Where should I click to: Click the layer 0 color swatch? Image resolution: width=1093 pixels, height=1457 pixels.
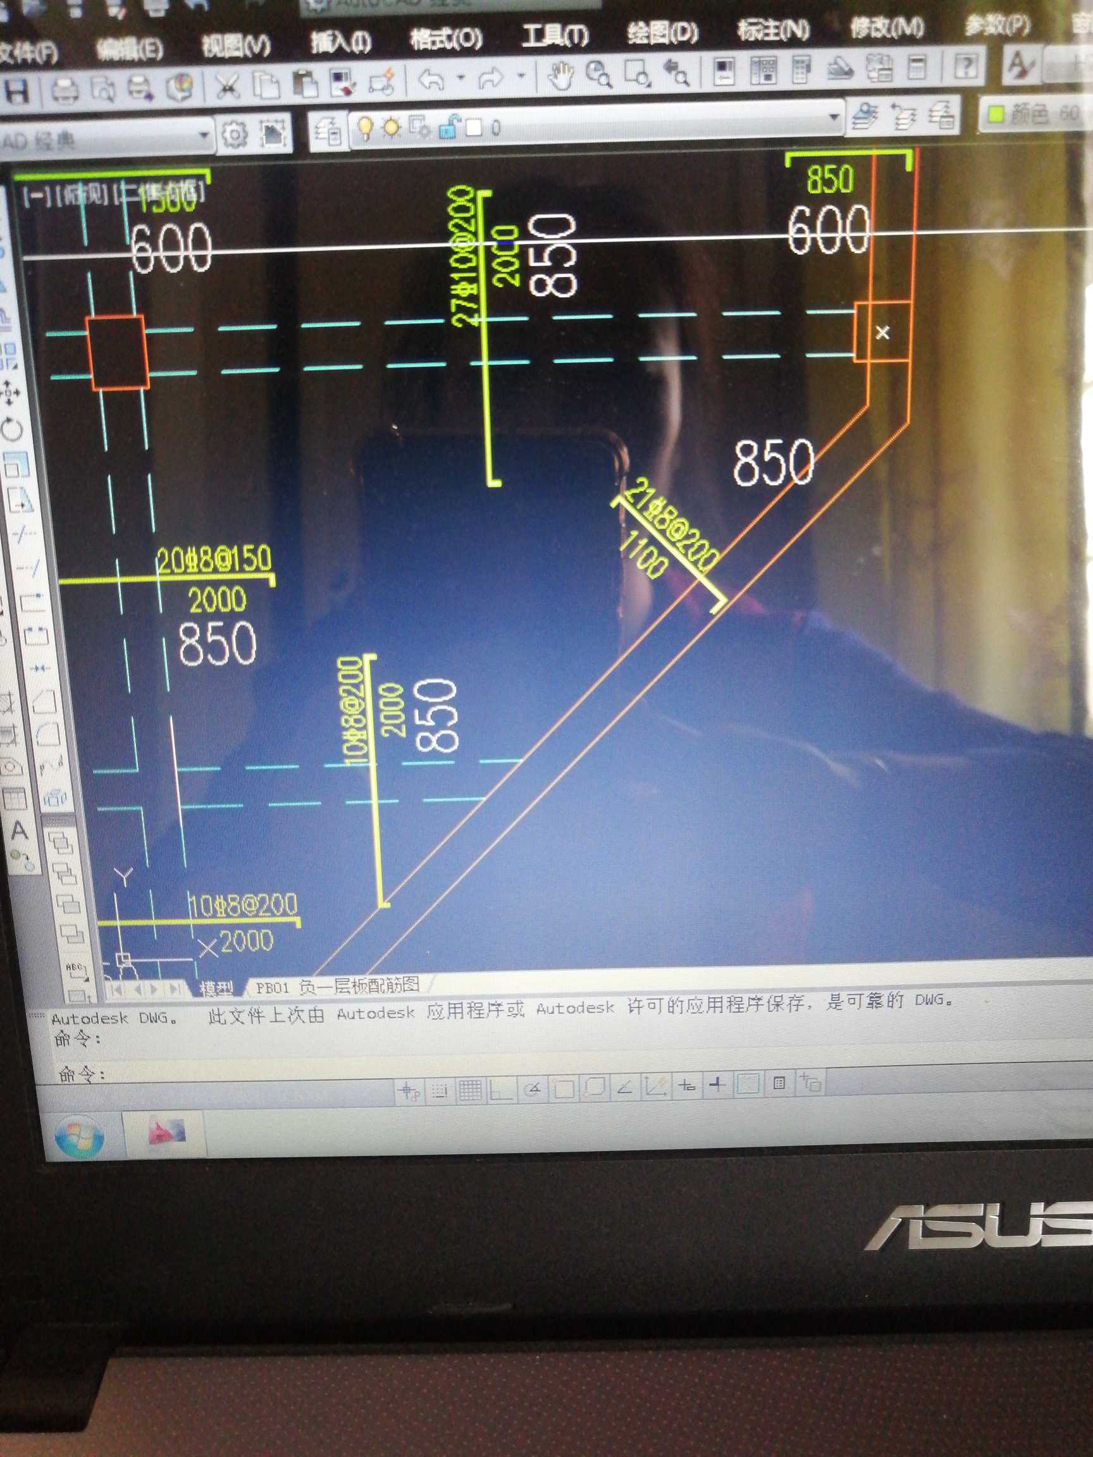[474, 126]
